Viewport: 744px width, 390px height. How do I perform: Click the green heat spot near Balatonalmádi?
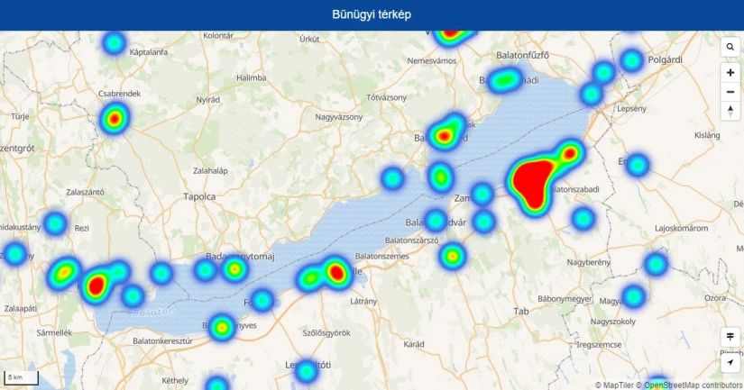[505, 80]
